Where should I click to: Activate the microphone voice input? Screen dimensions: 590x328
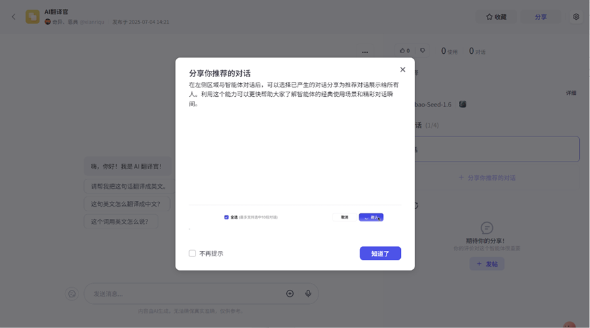click(x=308, y=293)
